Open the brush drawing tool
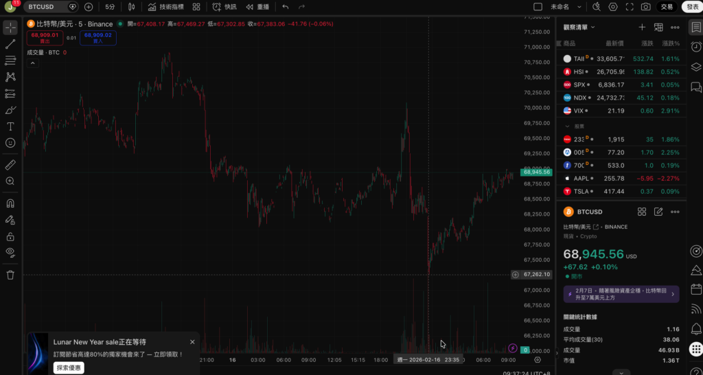 pos(10,110)
